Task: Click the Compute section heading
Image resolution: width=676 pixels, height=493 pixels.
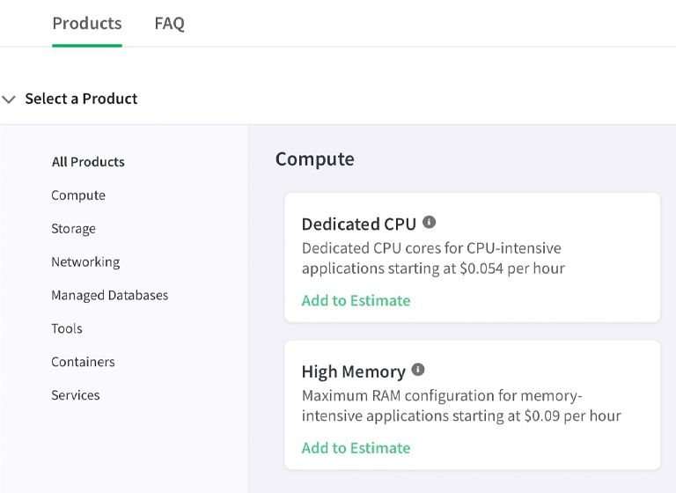Action: [314, 159]
